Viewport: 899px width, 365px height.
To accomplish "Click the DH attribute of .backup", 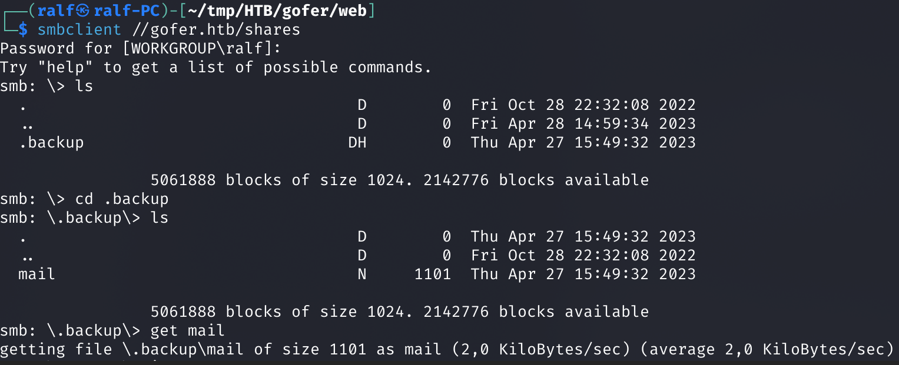I will pyautogui.click(x=357, y=142).
